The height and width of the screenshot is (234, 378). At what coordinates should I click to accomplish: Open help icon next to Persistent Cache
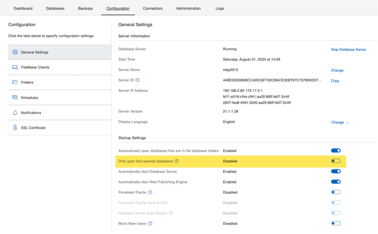[150, 192]
